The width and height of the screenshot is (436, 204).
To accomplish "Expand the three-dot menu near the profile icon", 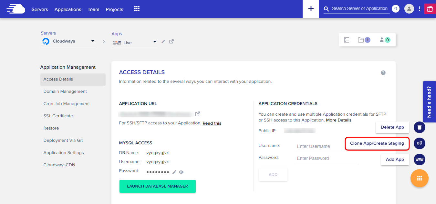I will click(x=419, y=9).
